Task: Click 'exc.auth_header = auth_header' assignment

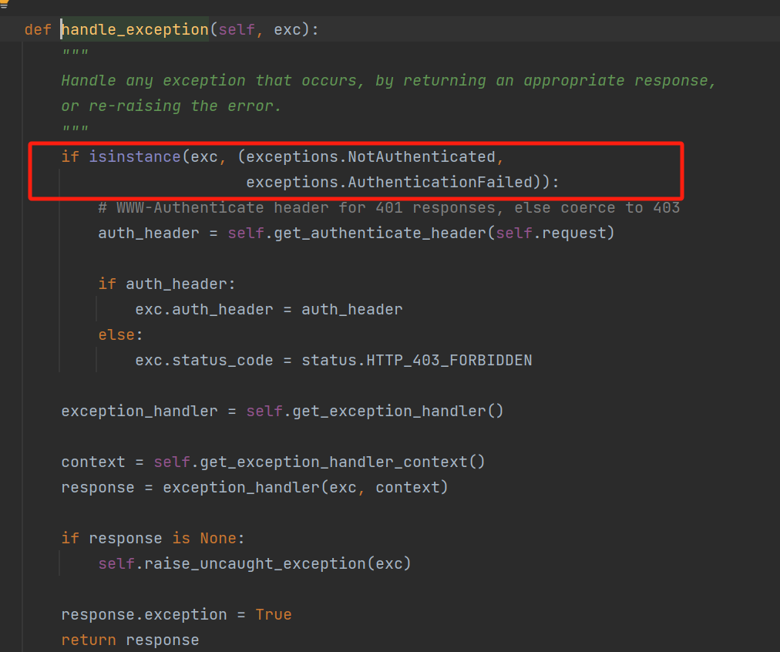Action: tap(269, 309)
